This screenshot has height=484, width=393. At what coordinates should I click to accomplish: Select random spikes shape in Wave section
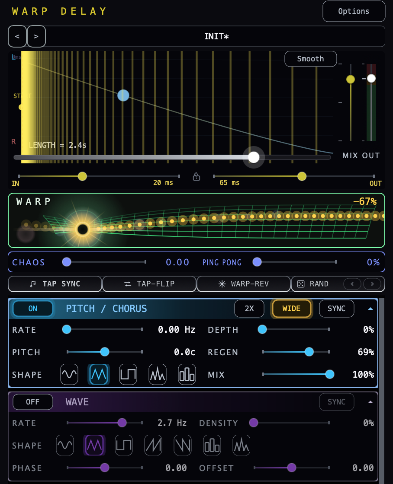[241, 445]
